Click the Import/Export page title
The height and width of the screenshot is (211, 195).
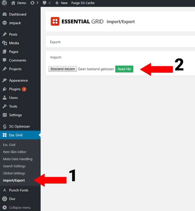click(121, 22)
